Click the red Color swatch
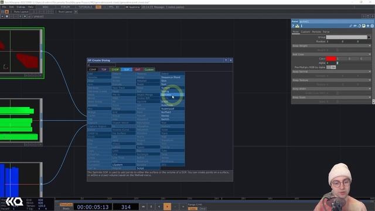Viewport: 375px width, 211px height. (331, 59)
